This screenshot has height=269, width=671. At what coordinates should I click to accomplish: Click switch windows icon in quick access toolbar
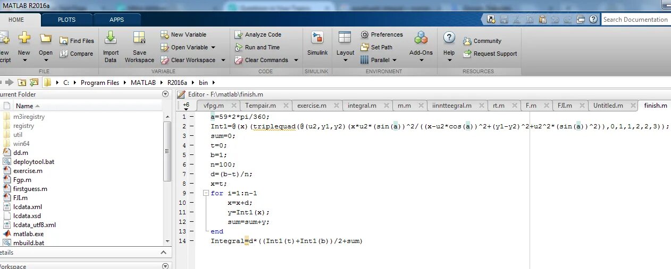[581, 19]
